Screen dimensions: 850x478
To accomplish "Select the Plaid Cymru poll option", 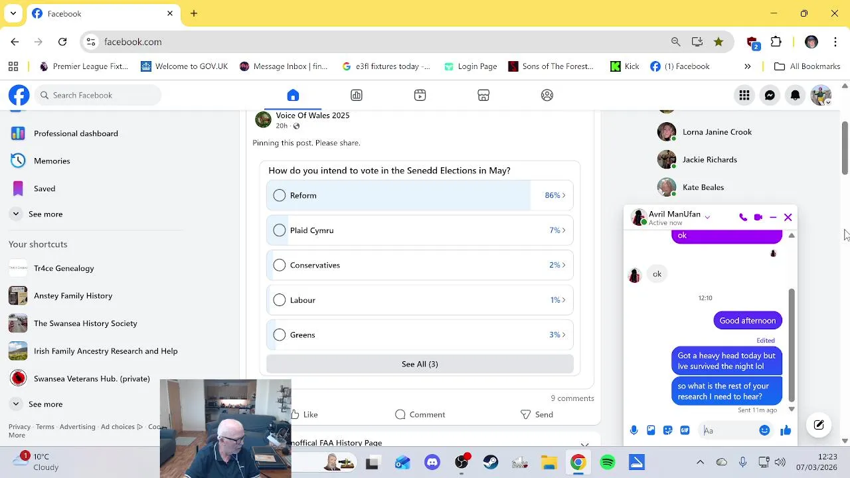I will coord(280,230).
